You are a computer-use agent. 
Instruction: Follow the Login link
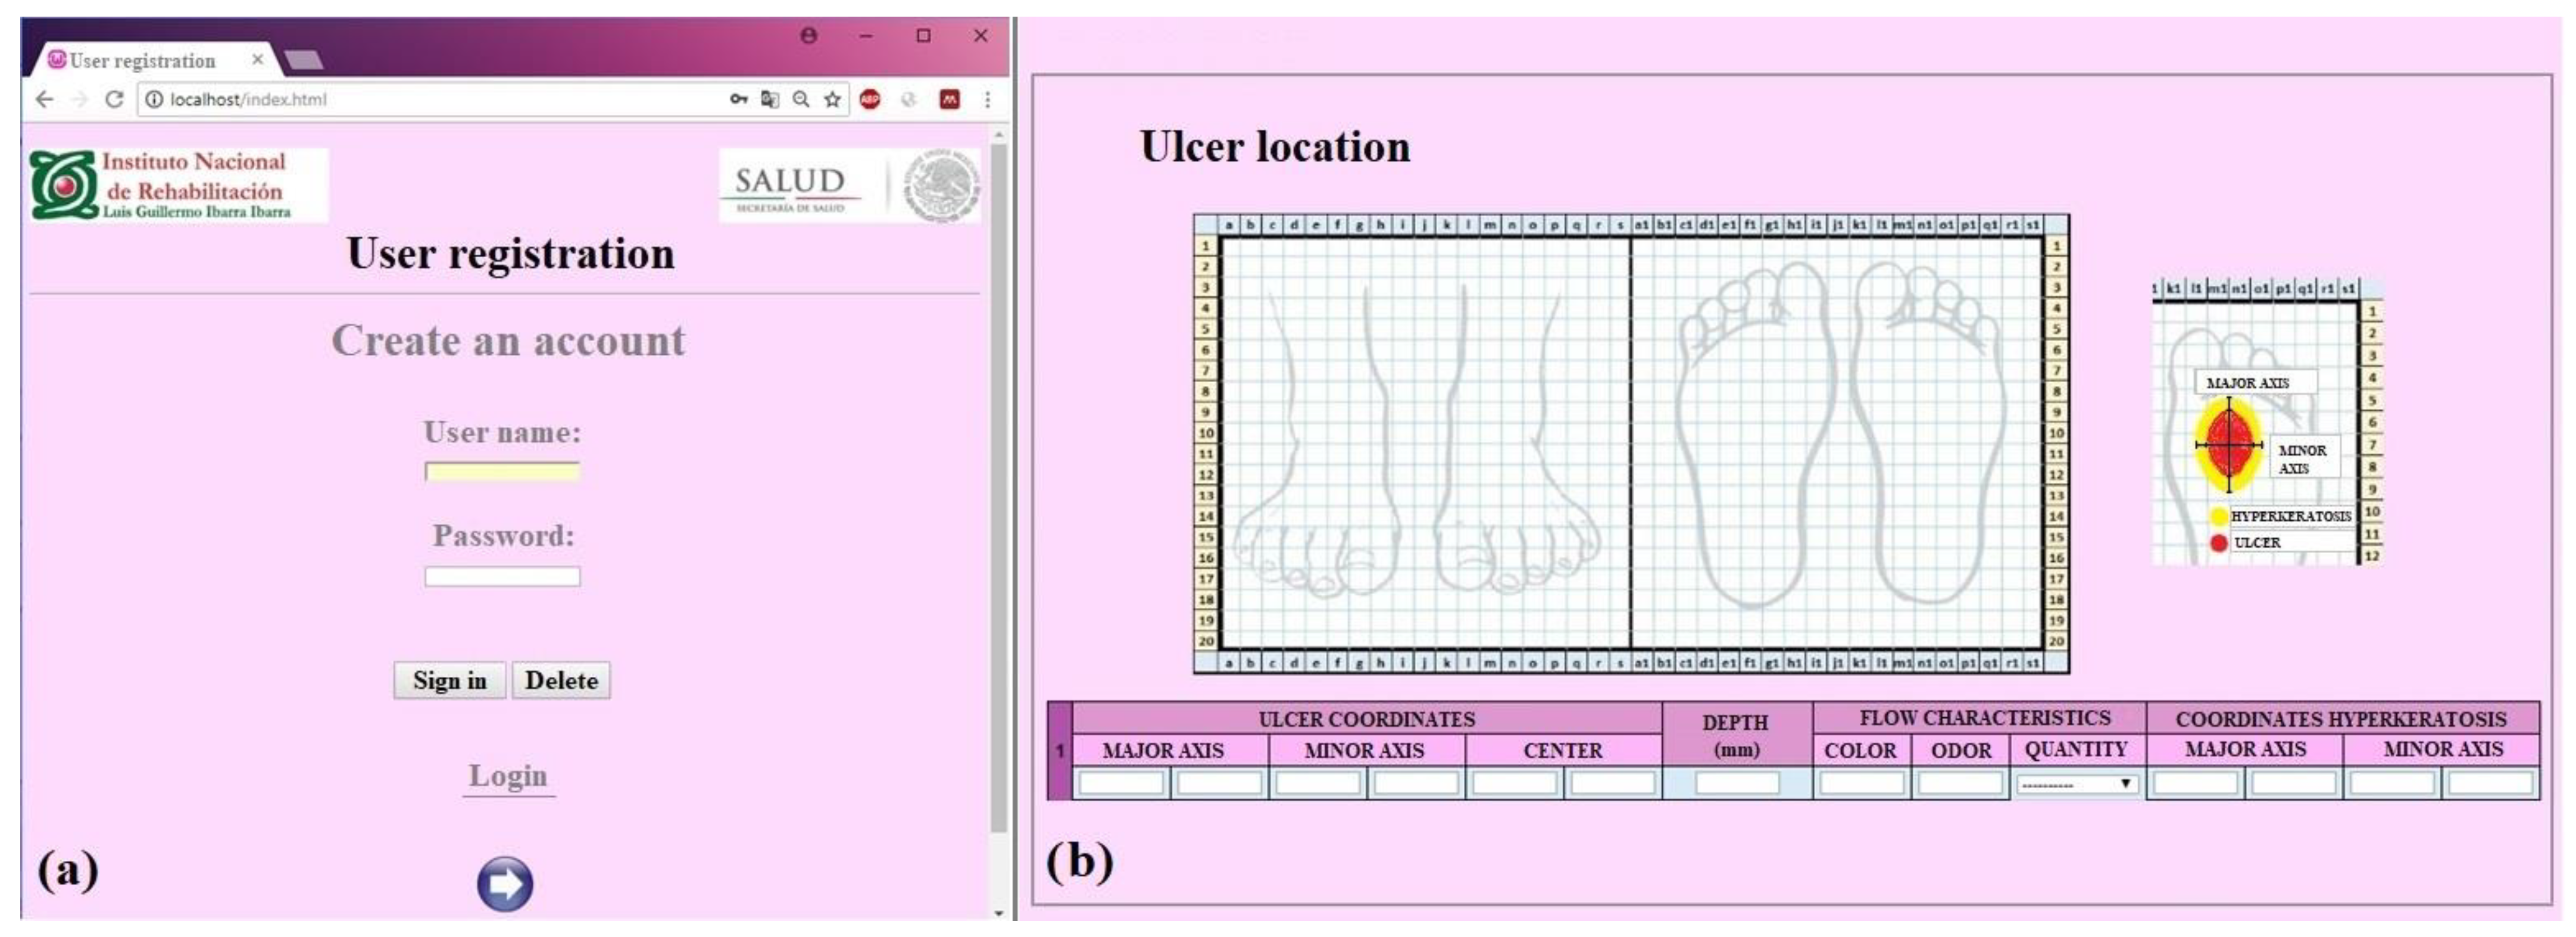tap(508, 776)
